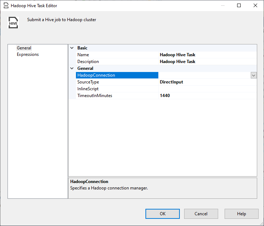
Task: Close the Hadoop Hive Task Editor window
Action: [255, 6]
